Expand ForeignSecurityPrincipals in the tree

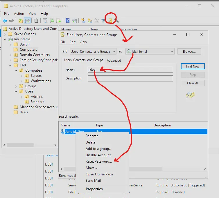pos(10,60)
